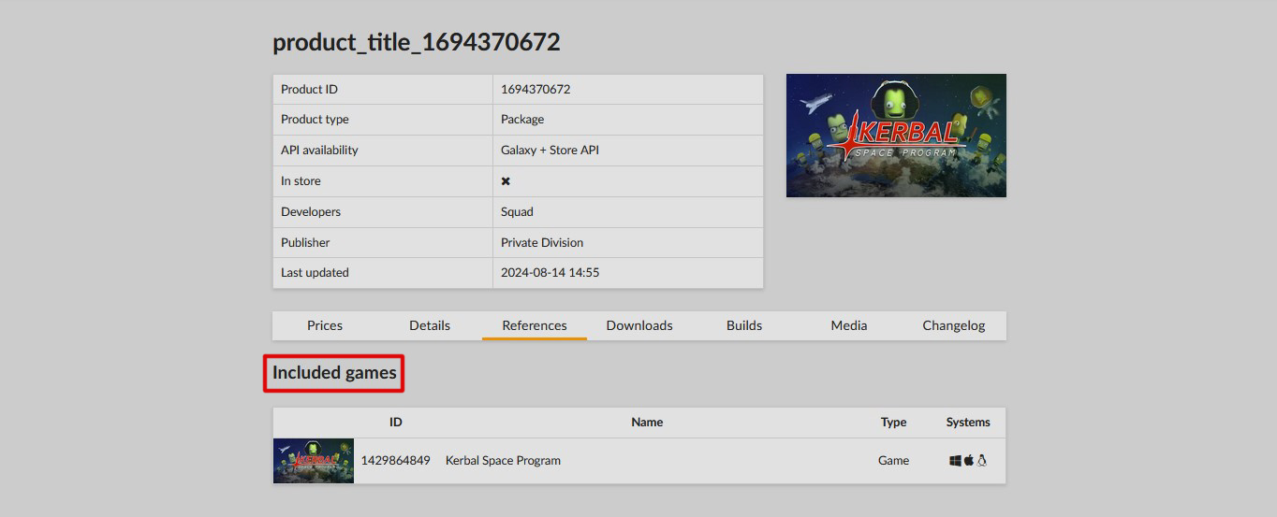Click the ID column header
The width and height of the screenshot is (1277, 517).
(x=396, y=423)
